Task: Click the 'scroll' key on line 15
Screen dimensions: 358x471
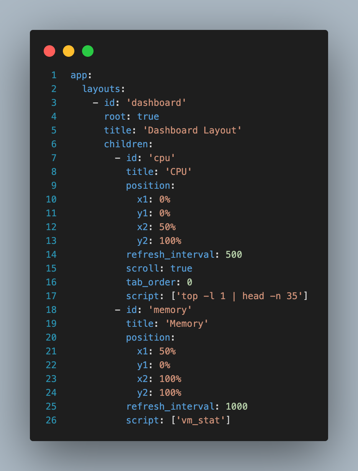Action: [x=143, y=268]
